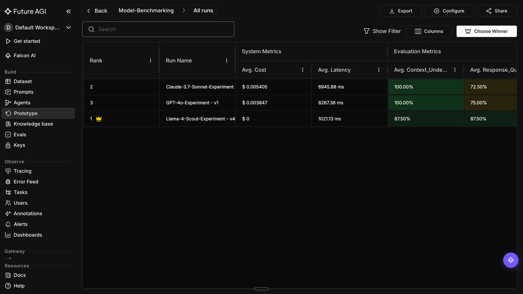Sort by the Avg. Latency header
The image size is (523, 294).
(x=334, y=70)
